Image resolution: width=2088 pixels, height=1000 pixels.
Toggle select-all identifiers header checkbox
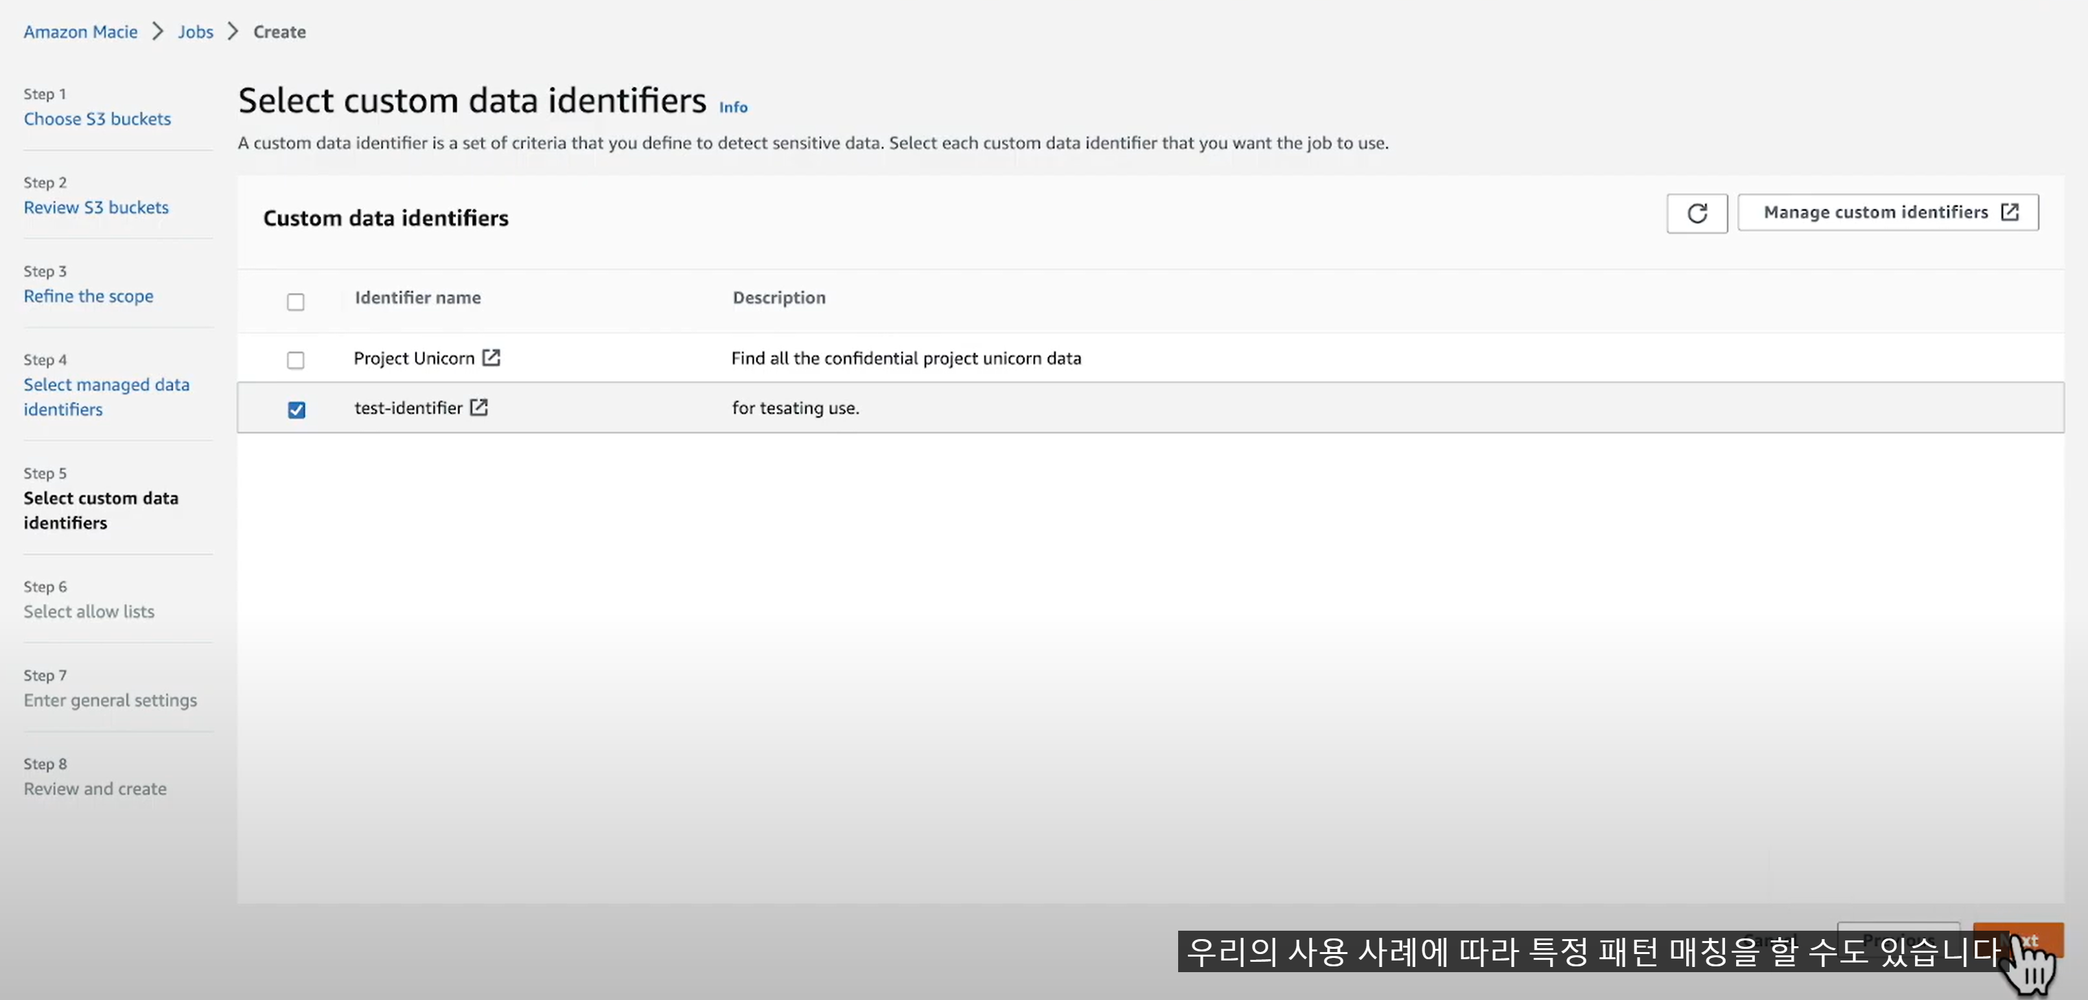(296, 301)
